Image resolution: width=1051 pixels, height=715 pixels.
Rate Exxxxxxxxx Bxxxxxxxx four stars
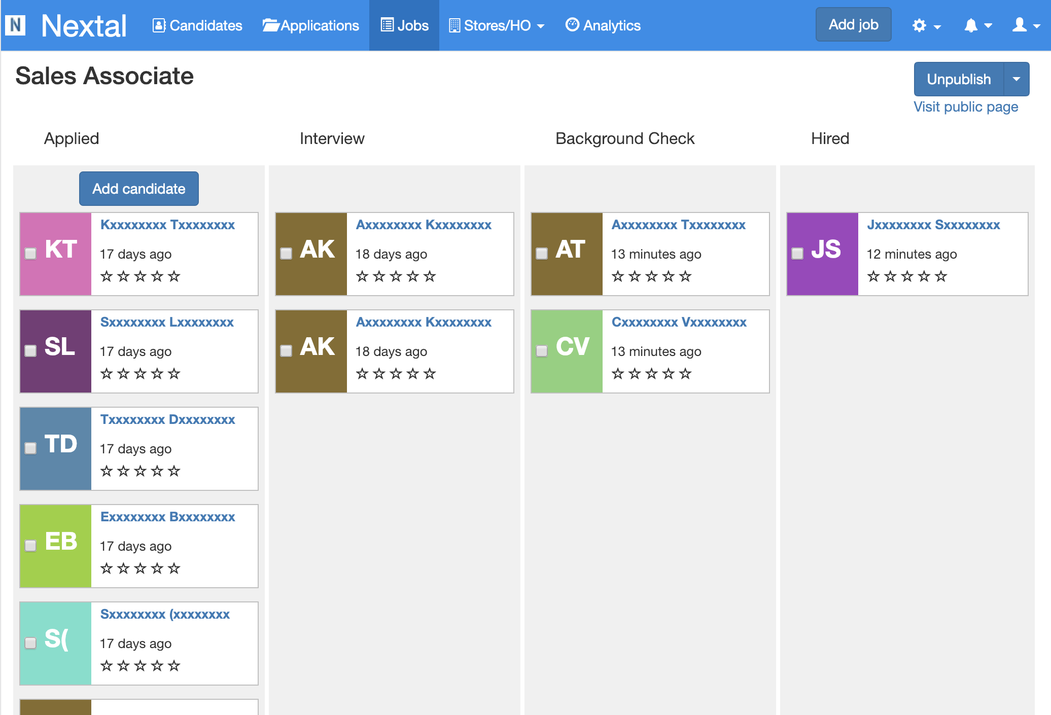point(157,568)
